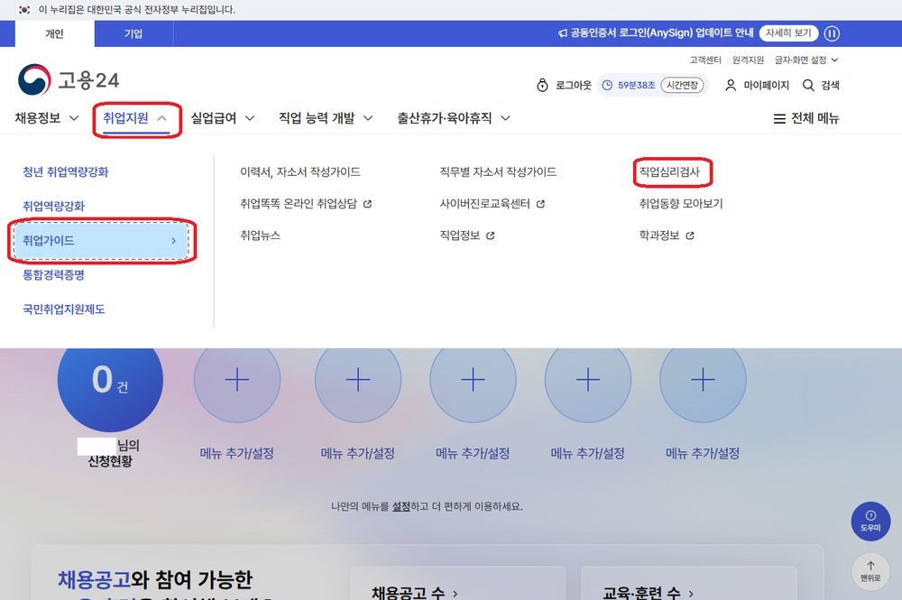Open the 교육·훈련 수 card heading

[x=648, y=593]
